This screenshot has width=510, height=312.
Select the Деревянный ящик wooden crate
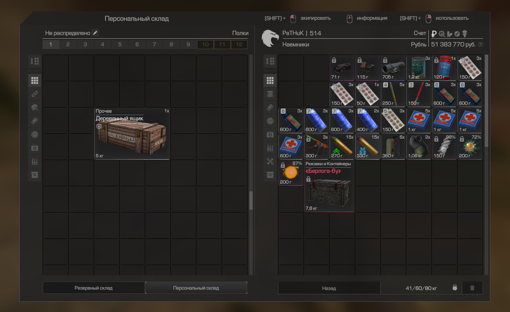coord(132,133)
